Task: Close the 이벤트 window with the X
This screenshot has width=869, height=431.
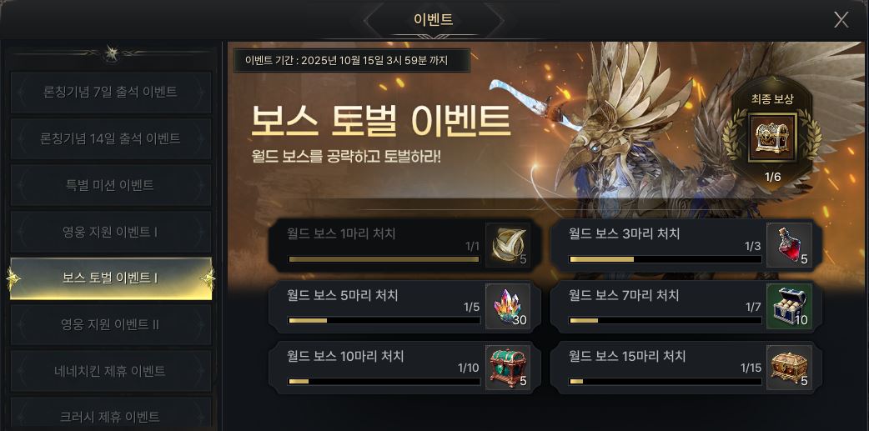Action: coord(841,20)
